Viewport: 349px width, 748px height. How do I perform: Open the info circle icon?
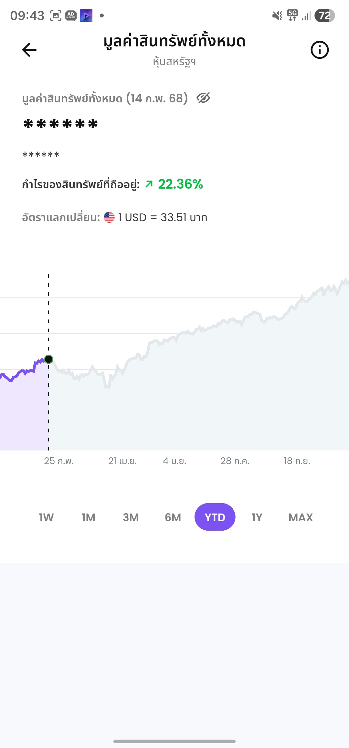[x=320, y=50]
